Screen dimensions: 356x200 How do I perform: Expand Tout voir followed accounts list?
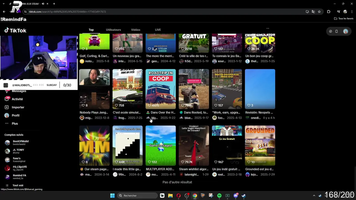[15, 185]
